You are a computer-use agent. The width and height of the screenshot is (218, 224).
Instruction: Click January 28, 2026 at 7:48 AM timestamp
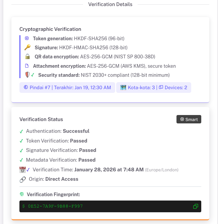[x=109, y=170]
